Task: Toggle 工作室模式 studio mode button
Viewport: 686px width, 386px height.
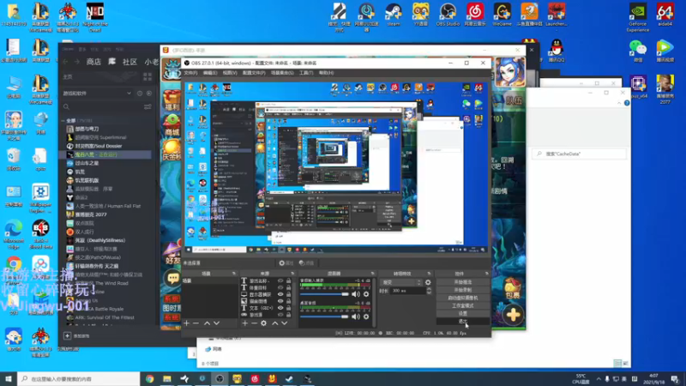Action: tap(463, 306)
